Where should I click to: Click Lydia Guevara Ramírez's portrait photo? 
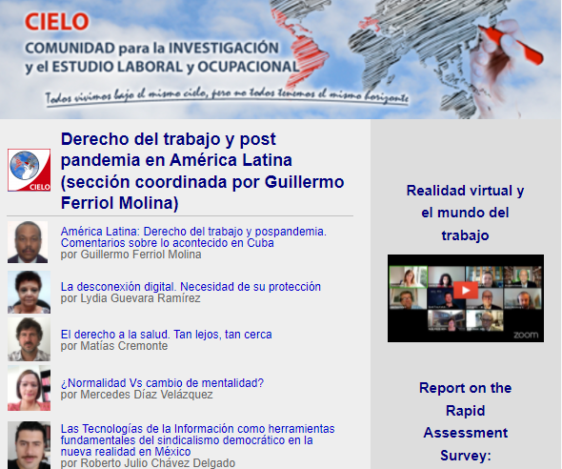point(29,293)
